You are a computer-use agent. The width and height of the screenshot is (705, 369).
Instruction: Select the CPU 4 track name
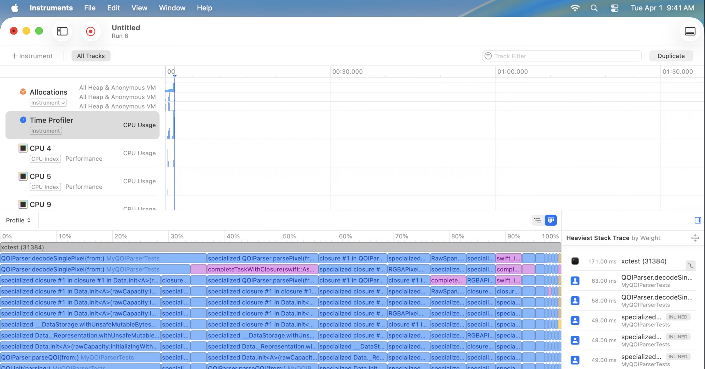(x=40, y=148)
